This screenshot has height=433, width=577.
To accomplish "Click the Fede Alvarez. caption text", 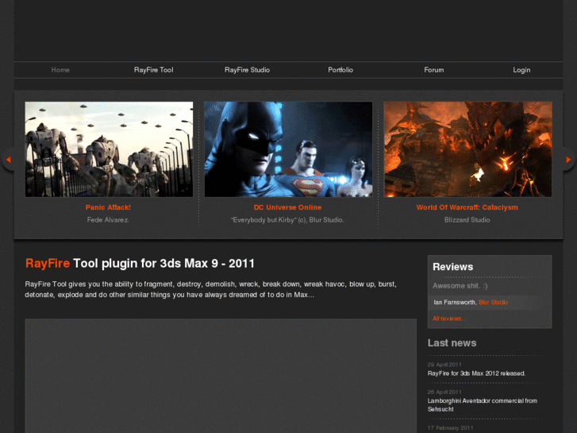I will tap(108, 220).
